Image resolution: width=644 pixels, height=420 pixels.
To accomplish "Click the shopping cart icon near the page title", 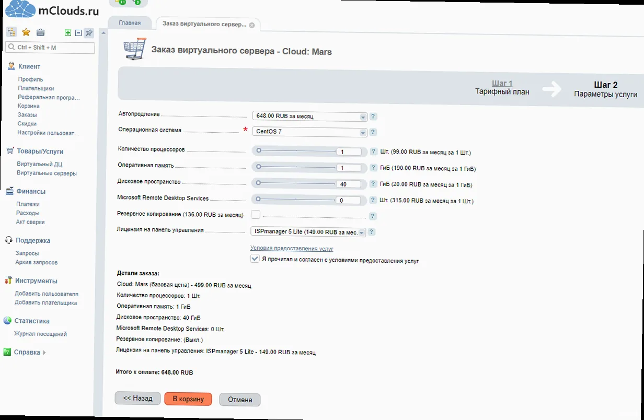I will tap(134, 48).
